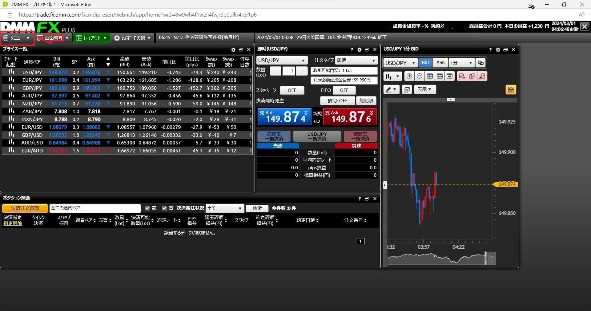The image size is (591, 311).
Task: Expand the order type 即時 dropdown
Action: tap(356, 60)
